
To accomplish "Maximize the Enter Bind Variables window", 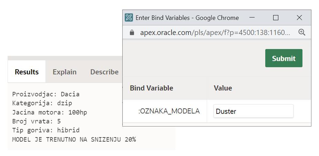I will [x=276, y=17].
